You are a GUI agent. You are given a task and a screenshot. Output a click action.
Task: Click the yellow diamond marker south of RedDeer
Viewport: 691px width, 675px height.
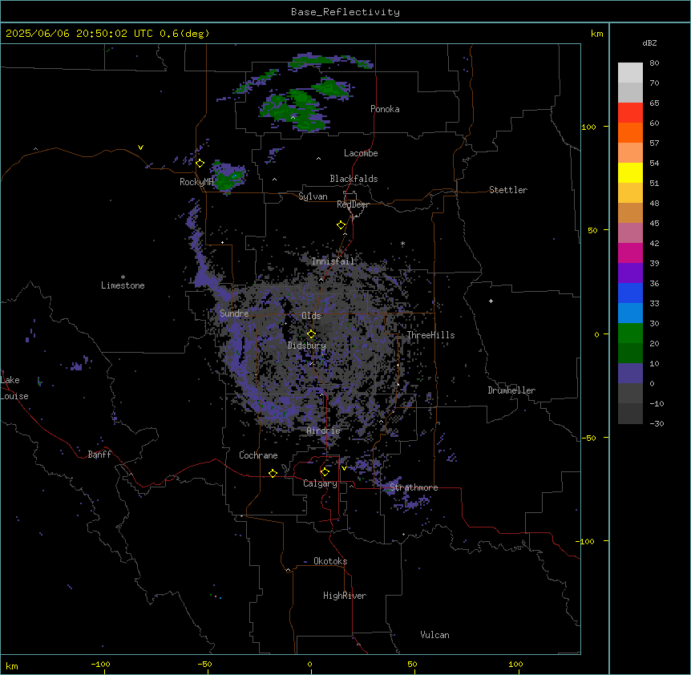[341, 224]
